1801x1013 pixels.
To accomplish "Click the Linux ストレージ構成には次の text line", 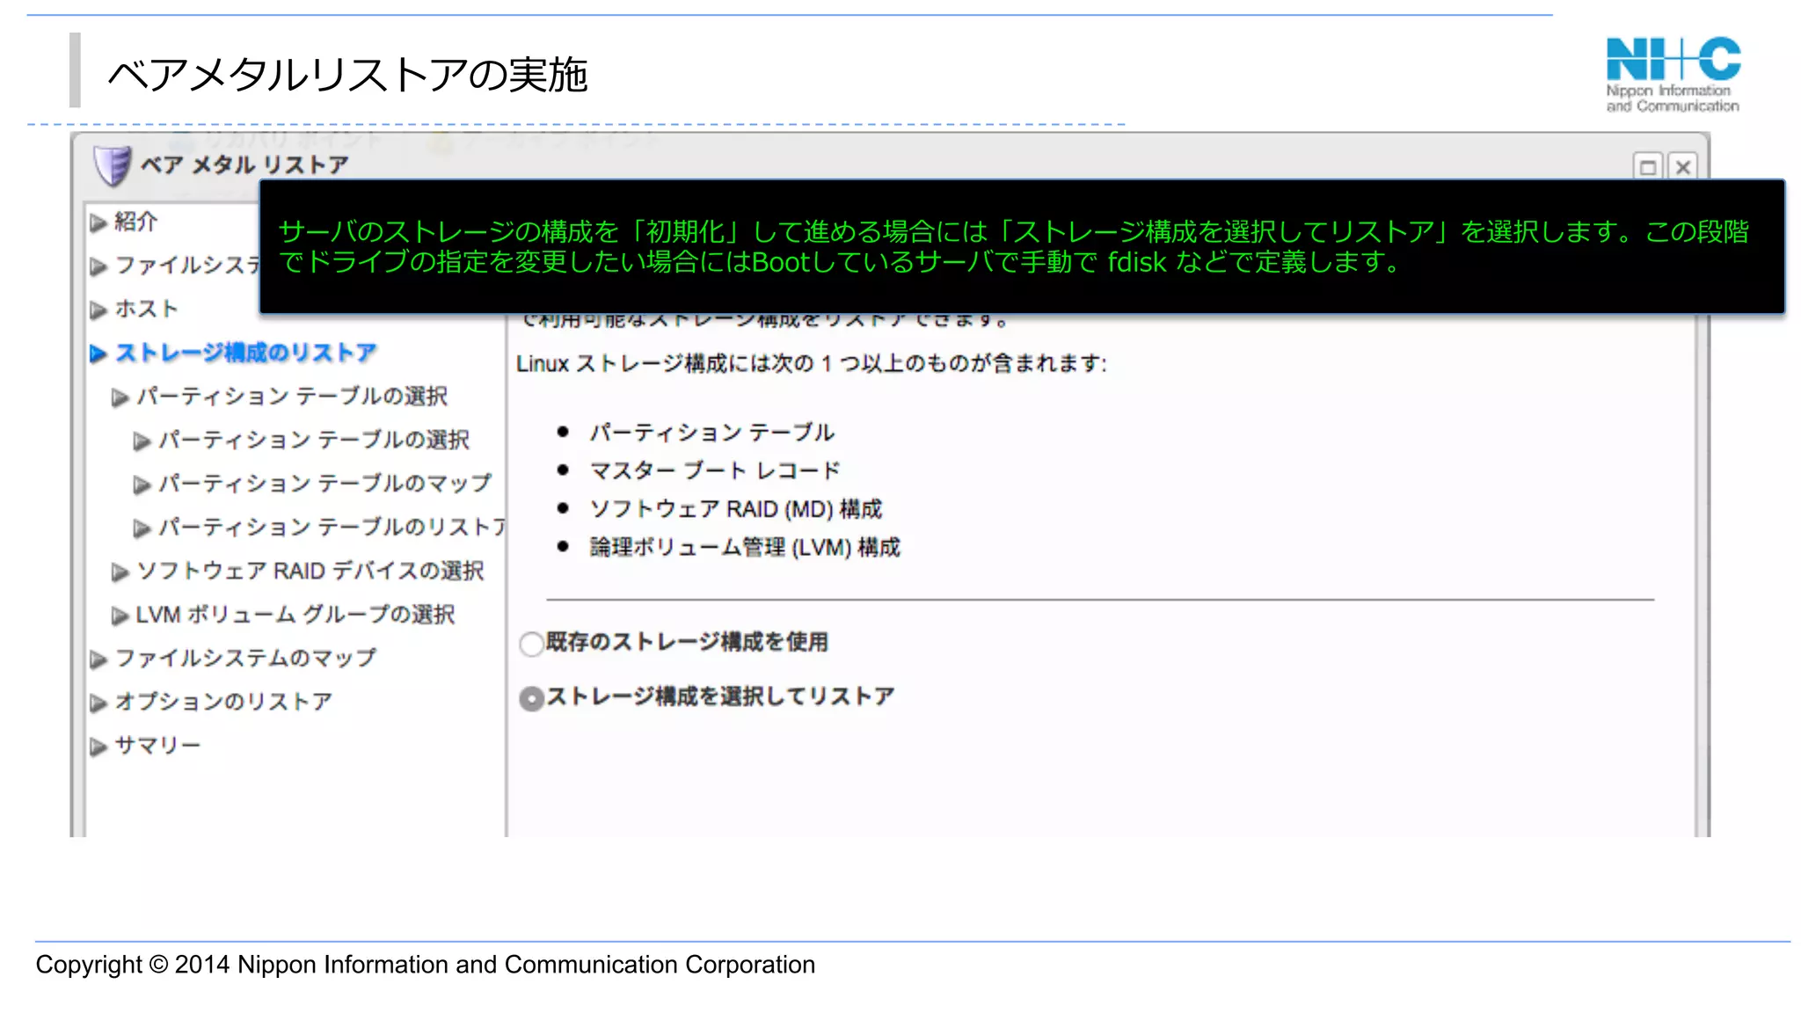I will point(812,364).
